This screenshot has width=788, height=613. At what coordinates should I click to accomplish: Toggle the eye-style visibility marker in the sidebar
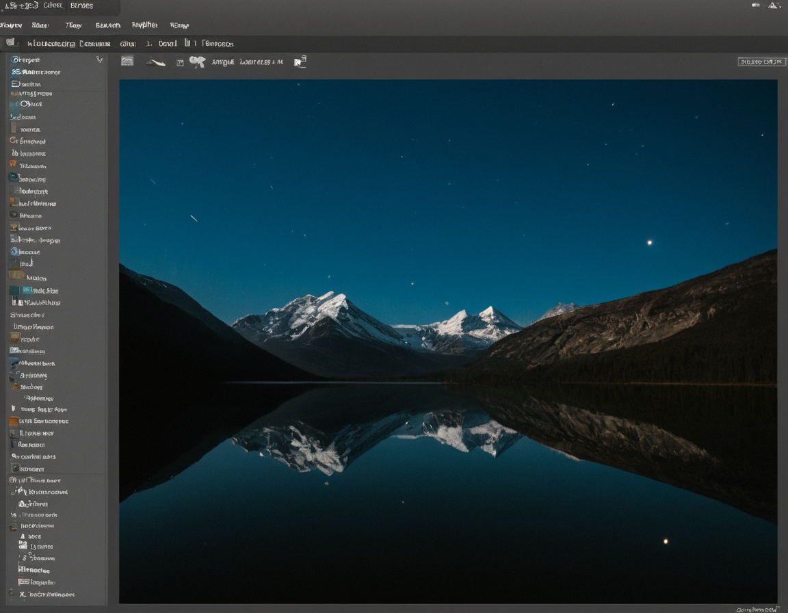12,215
